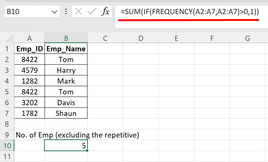Select column C header
Image resolution: width=268 pixels, height=162 pixels.
[x=105, y=38]
